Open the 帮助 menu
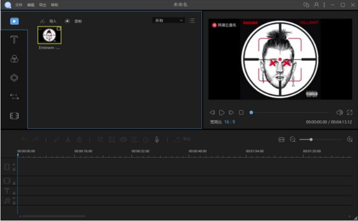 click(x=54, y=5)
